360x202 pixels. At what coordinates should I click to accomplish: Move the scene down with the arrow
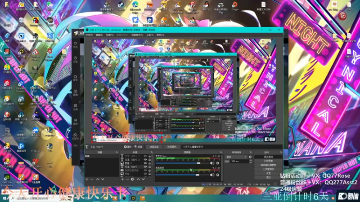click(x=103, y=179)
